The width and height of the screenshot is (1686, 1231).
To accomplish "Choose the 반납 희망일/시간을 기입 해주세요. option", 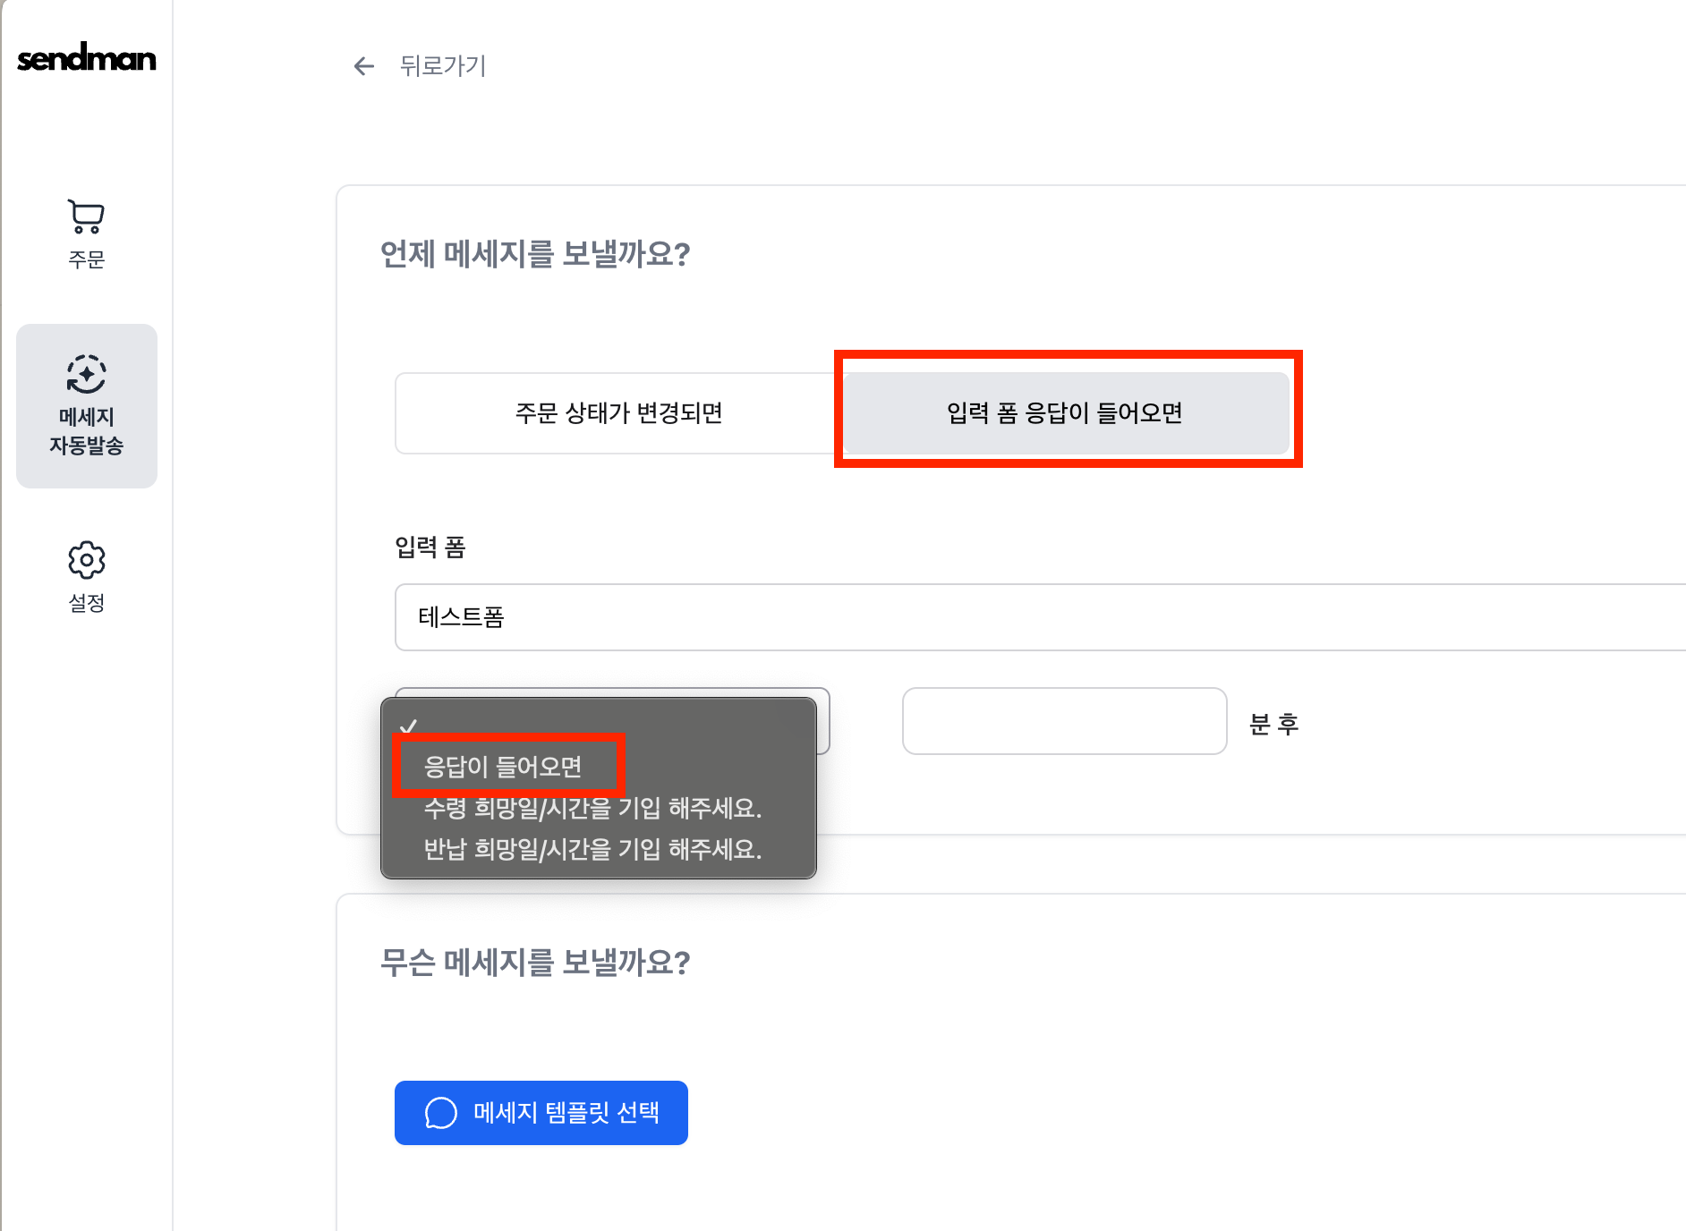I will [x=592, y=849].
